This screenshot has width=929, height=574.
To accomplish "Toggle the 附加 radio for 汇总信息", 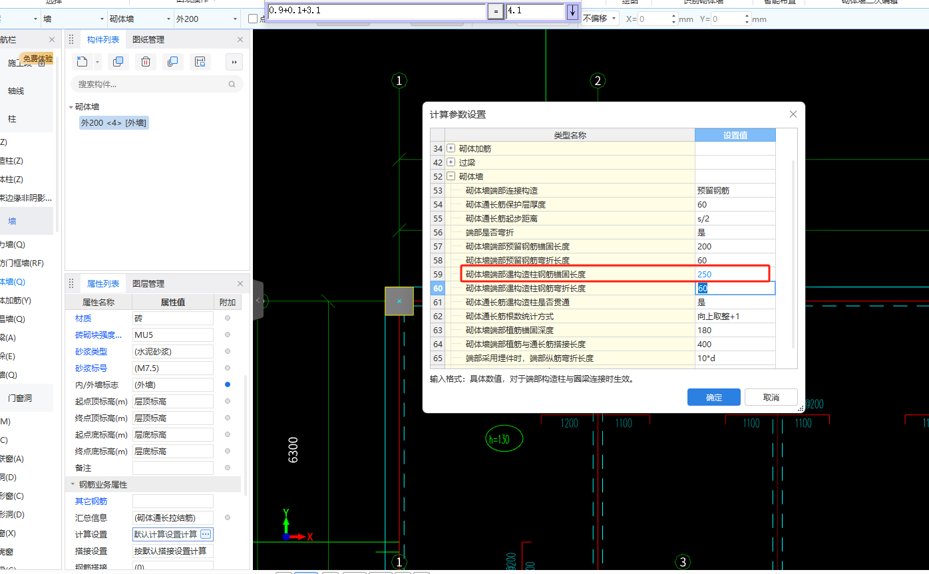I will [228, 517].
